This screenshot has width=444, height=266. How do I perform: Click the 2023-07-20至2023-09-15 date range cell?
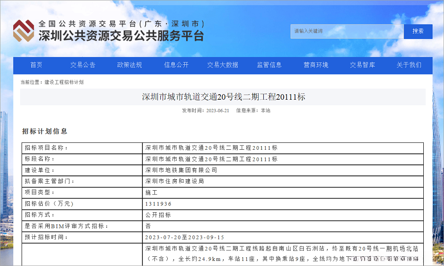click(185, 238)
